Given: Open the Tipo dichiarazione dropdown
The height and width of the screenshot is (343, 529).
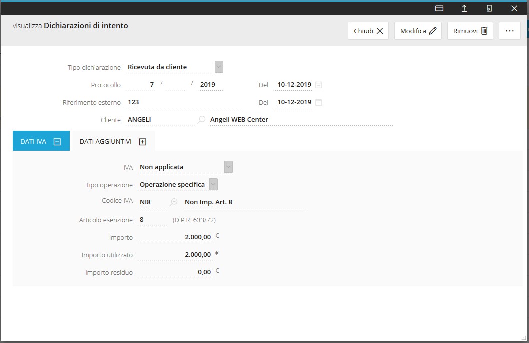Looking at the screenshot, I should 219,67.
